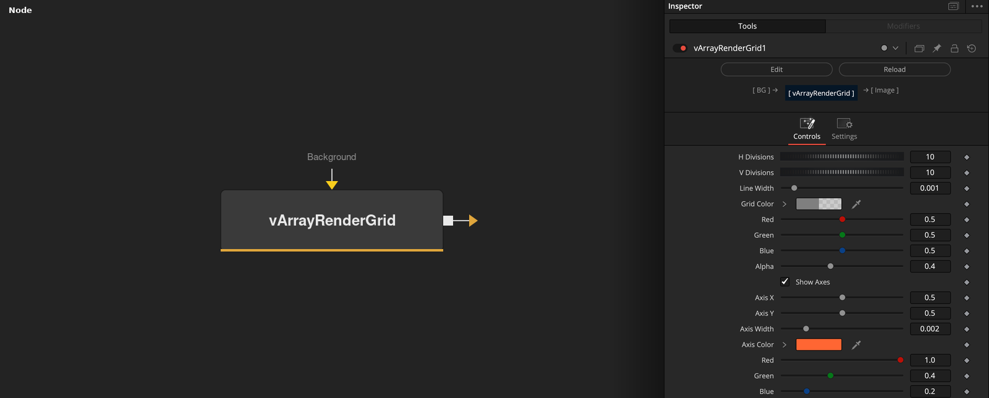Edit the H Divisions value field

[x=930, y=157]
